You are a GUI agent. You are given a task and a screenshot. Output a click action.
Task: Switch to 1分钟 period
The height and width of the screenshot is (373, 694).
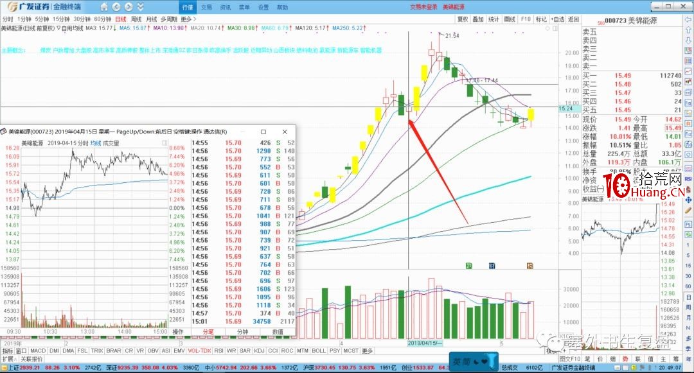click(x=24, y=19)
